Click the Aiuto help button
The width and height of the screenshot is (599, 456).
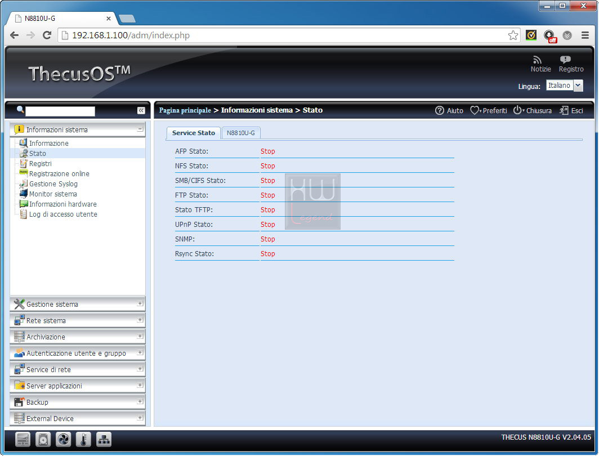coord(449,111)
